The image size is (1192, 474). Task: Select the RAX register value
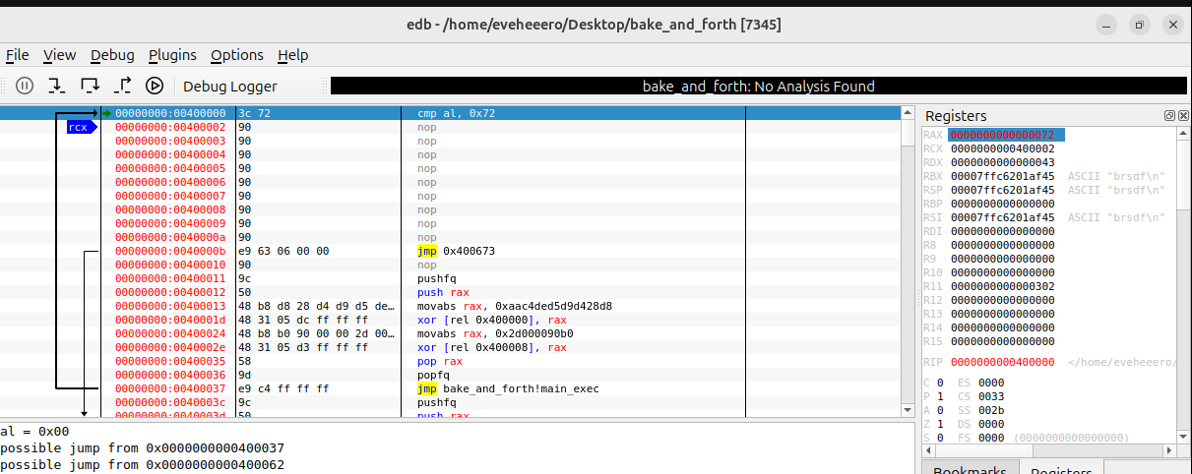pos(1002,135)
